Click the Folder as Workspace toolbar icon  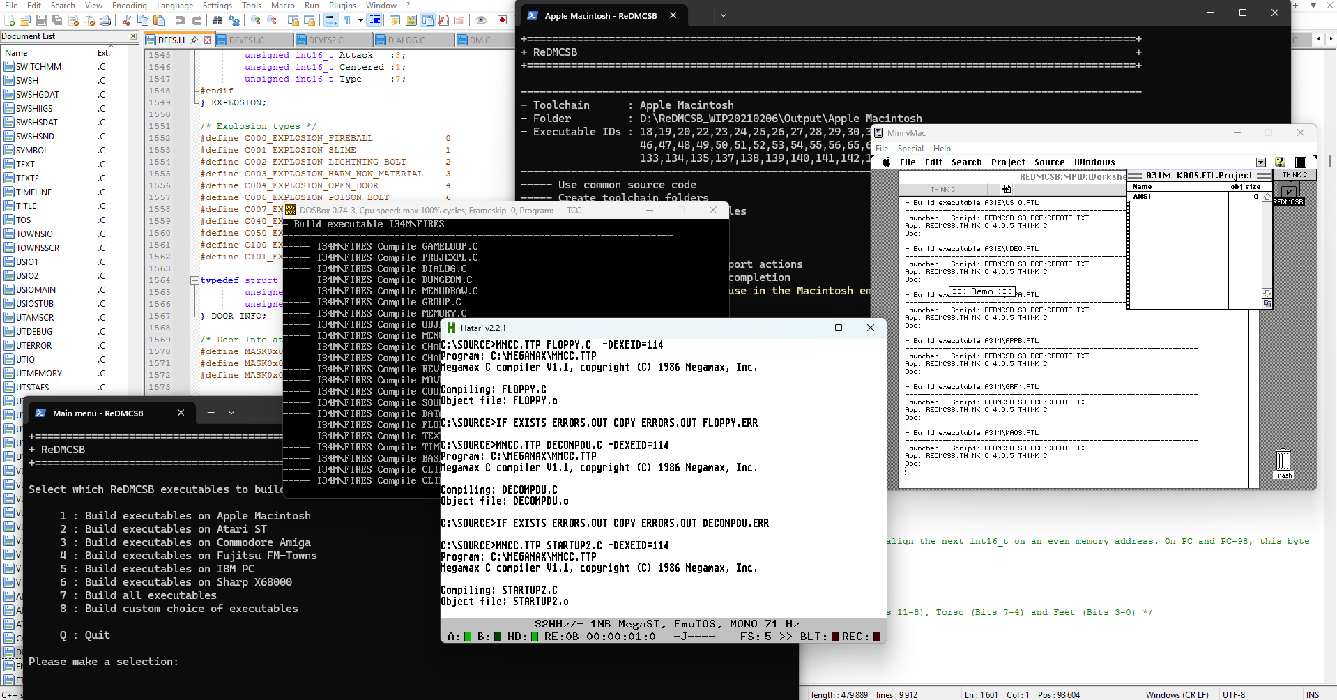click(x=459, y=20)
